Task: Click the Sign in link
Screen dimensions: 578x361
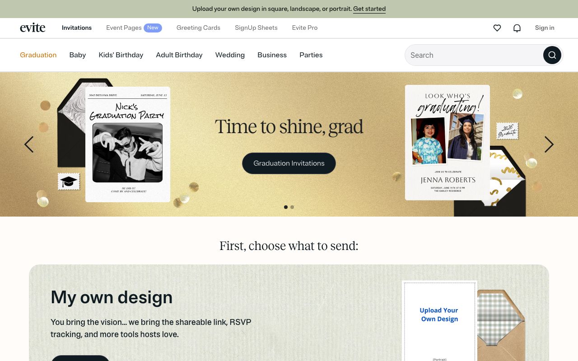Action: [x=545, y=28]
